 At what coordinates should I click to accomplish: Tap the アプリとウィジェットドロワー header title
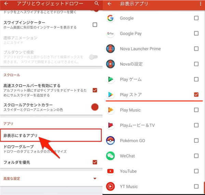pyautogui.click(x=50, y=3)
